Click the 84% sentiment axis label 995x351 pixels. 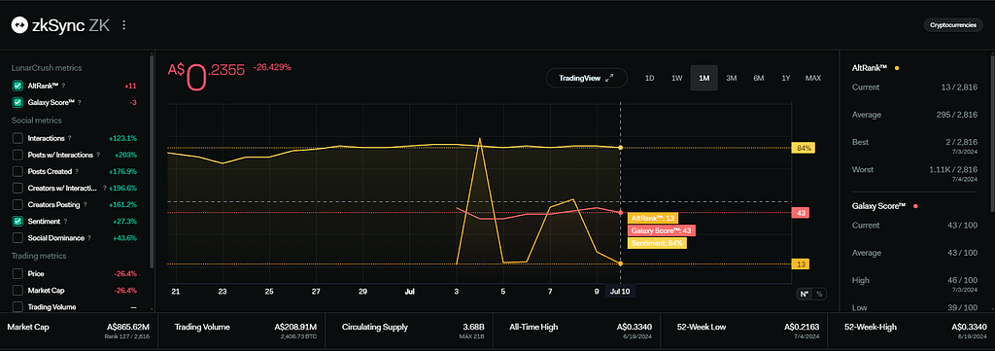tap(803, 148)
